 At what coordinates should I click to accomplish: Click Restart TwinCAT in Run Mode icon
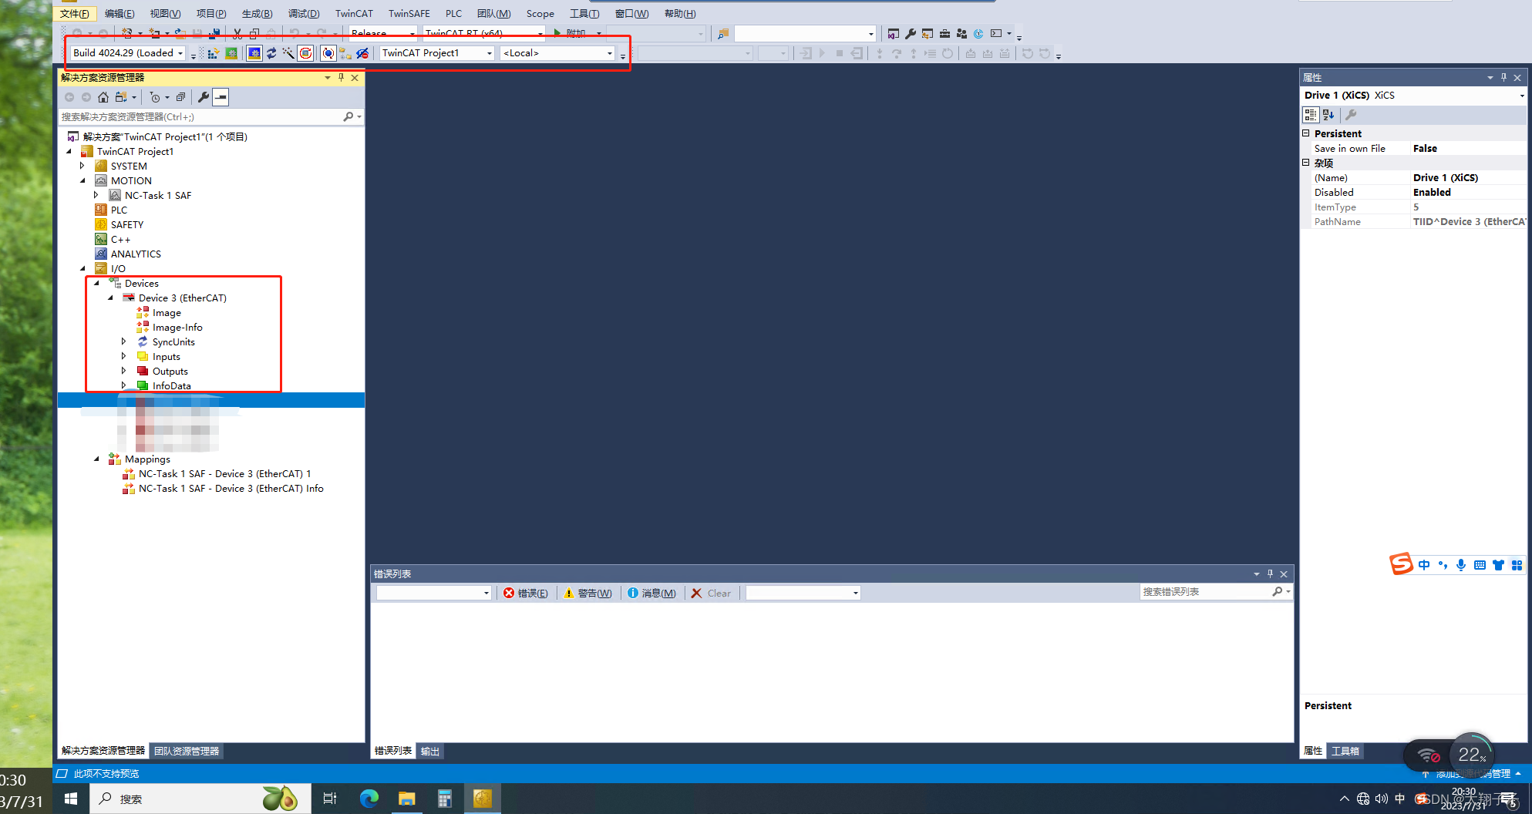(231, 53)
